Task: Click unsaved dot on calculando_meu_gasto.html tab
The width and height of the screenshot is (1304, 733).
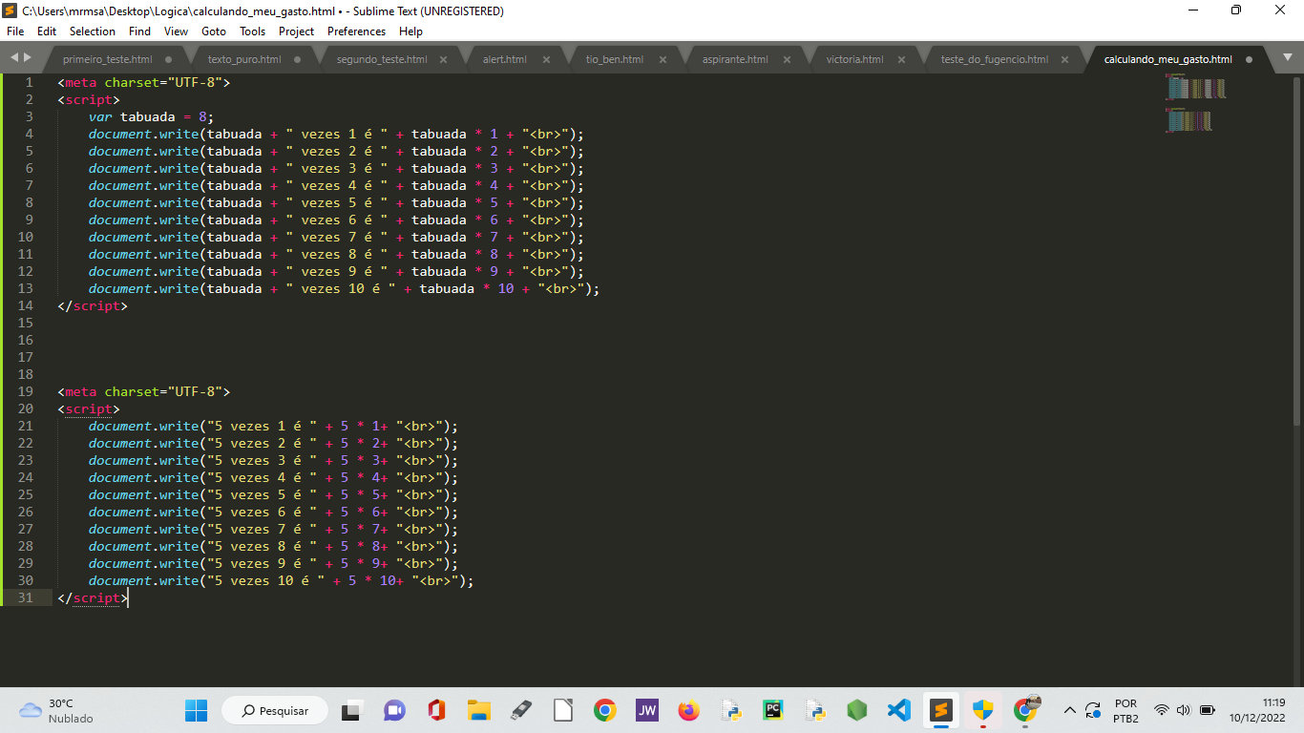Action: (x=1250, y=59)
